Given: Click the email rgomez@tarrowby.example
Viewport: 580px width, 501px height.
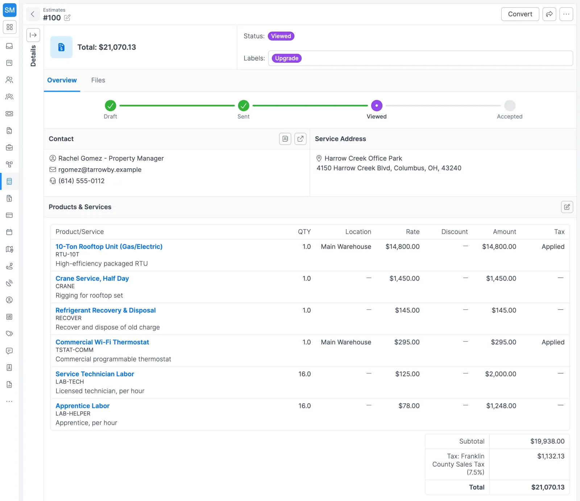Looking at the screenshot, I should coord(100,170).
